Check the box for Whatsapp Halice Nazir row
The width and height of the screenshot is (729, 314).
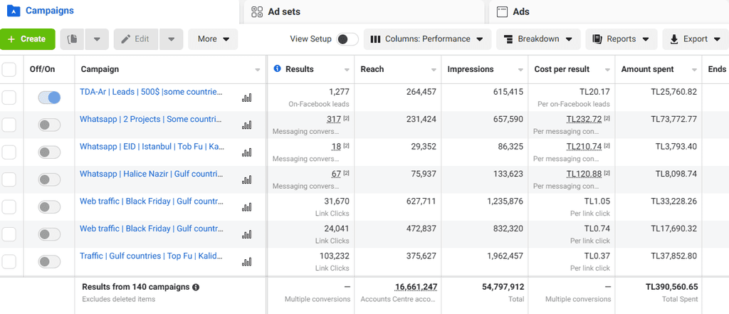pos(9,179)
